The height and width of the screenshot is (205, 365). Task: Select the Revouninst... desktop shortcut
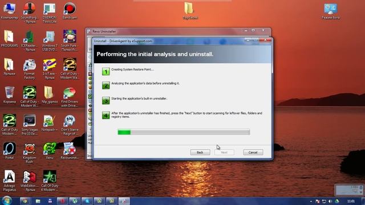point(70,151)
